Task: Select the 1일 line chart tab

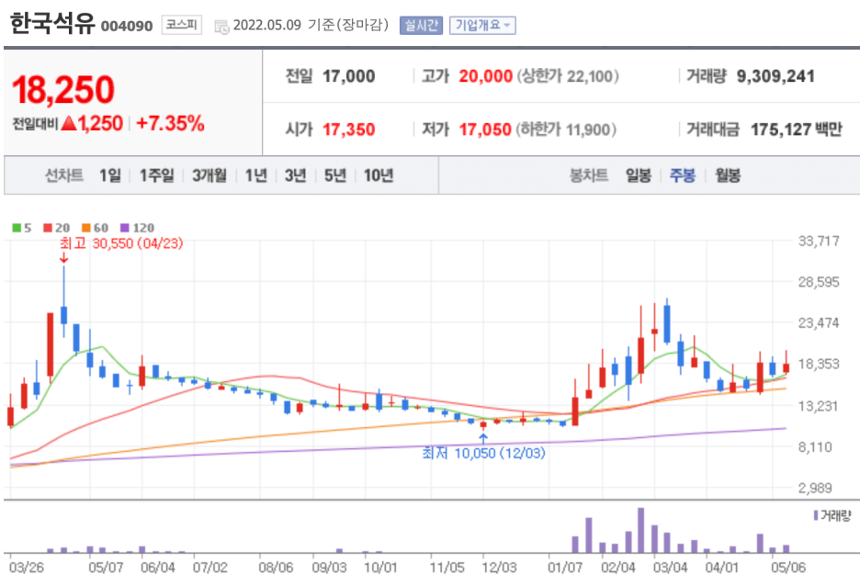Action: click(x=109, y=175)
